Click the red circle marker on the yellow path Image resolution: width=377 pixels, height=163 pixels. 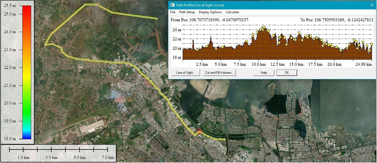point(199,132)
